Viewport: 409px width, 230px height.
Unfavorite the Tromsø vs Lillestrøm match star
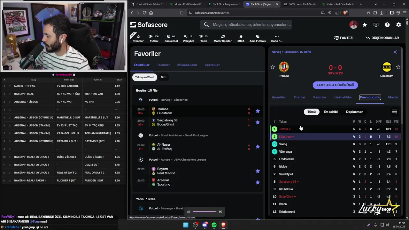click(x=258, y=111)
